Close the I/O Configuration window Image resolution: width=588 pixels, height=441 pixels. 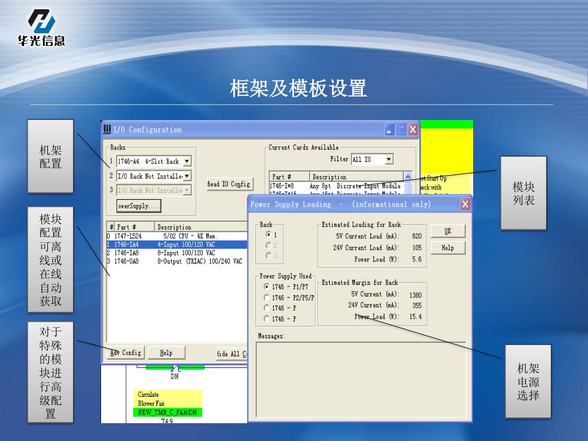[413, 130]
